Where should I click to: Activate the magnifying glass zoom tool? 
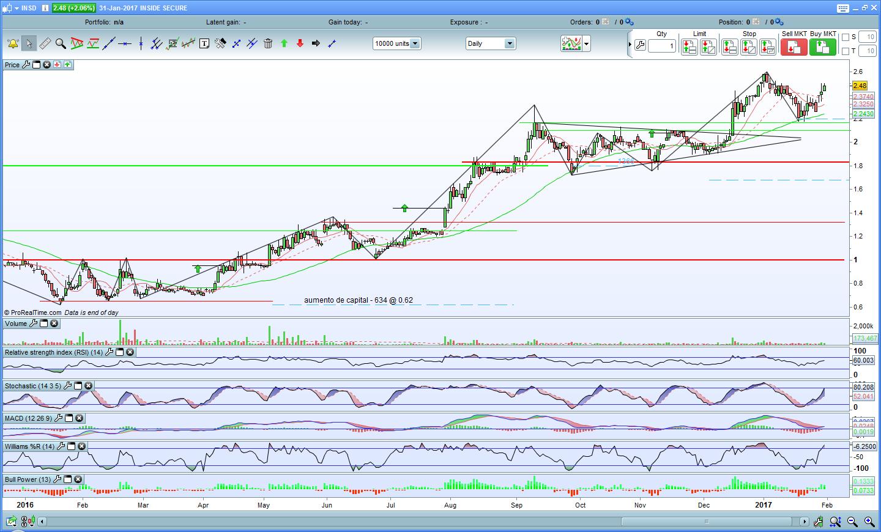tap(61, 43)
